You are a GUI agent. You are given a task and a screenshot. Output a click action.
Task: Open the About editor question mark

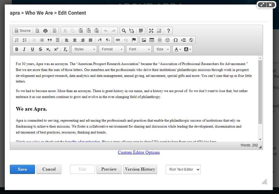coord(168,31)
